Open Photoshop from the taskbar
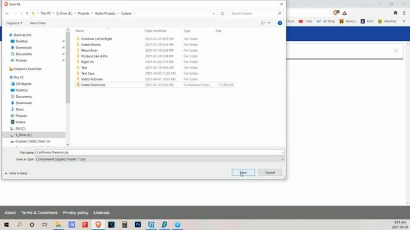 coord(138,224)
